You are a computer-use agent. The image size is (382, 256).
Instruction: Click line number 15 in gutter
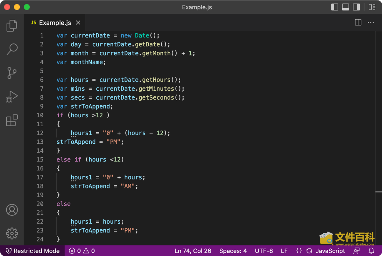coord(40,160)
